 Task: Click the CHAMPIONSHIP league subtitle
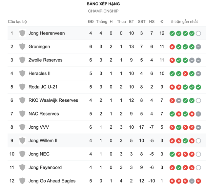(103, 11)
